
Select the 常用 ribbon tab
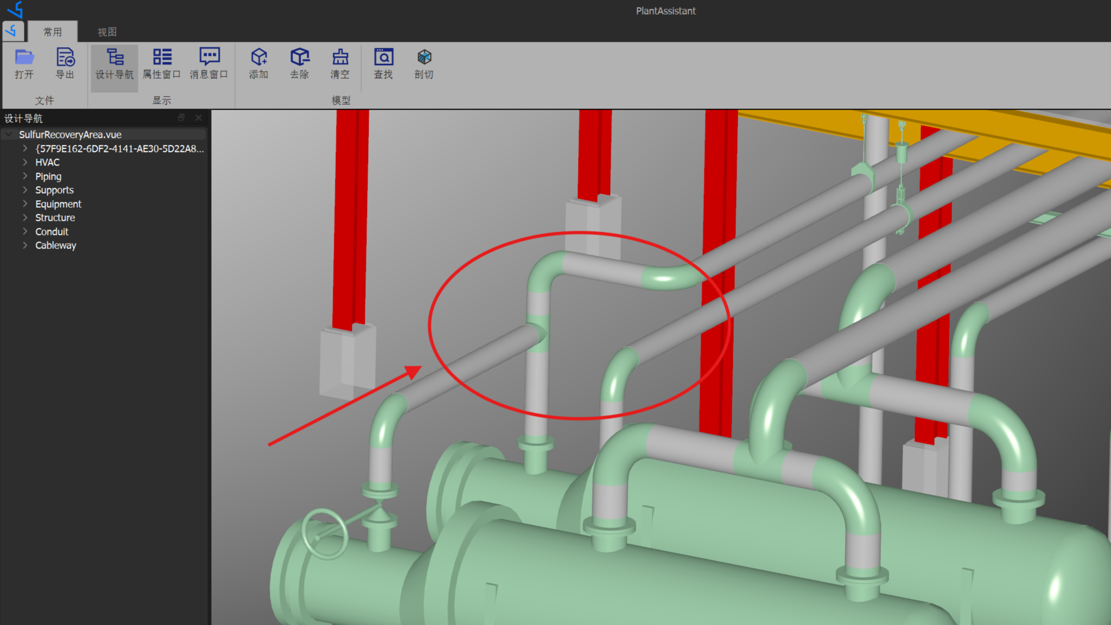click(53, 32)
